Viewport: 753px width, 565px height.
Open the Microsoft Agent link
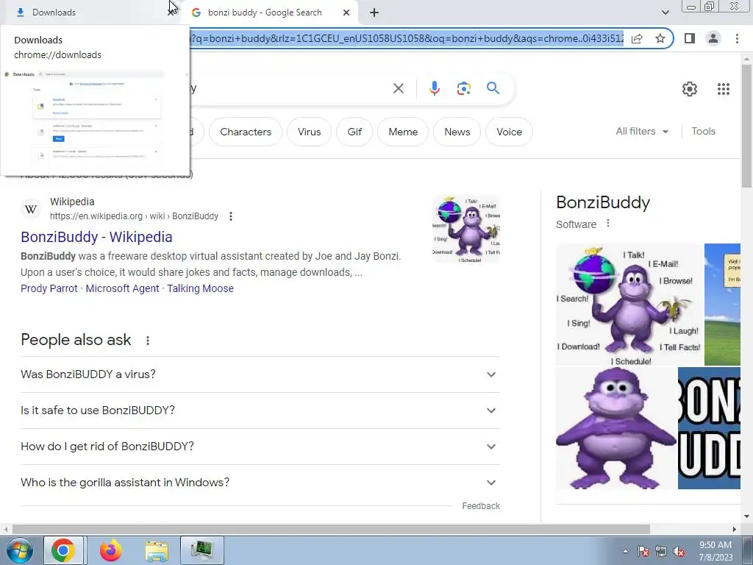[122, 288]
